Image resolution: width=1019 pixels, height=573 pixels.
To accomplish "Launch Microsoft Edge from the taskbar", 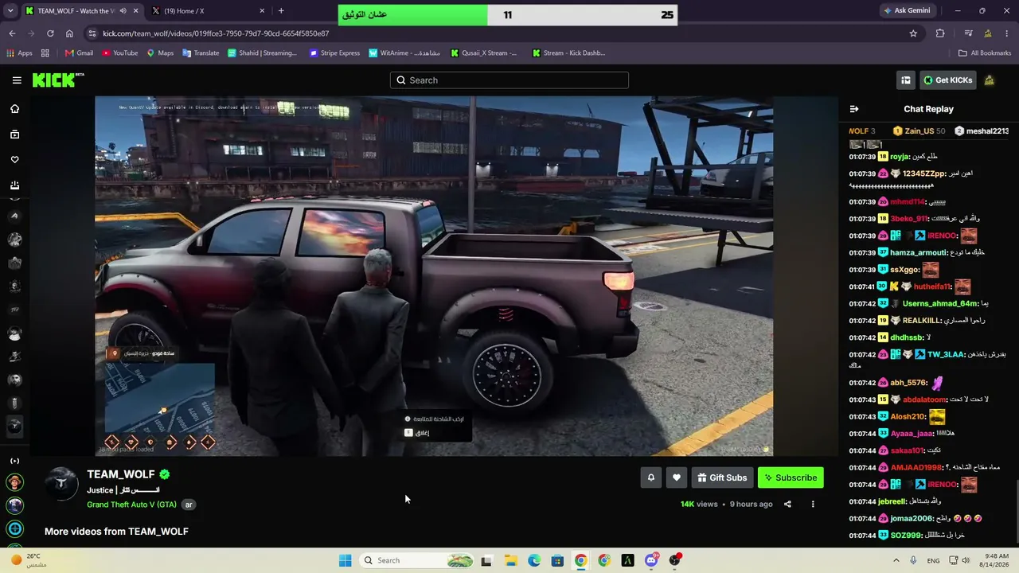I will 534,560.
